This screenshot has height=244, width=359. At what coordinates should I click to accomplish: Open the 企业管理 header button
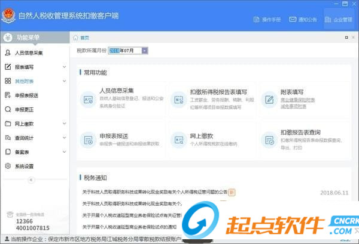point(339,20)
